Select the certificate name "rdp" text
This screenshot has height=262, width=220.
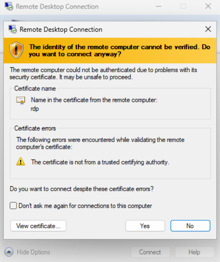point(35,108)
